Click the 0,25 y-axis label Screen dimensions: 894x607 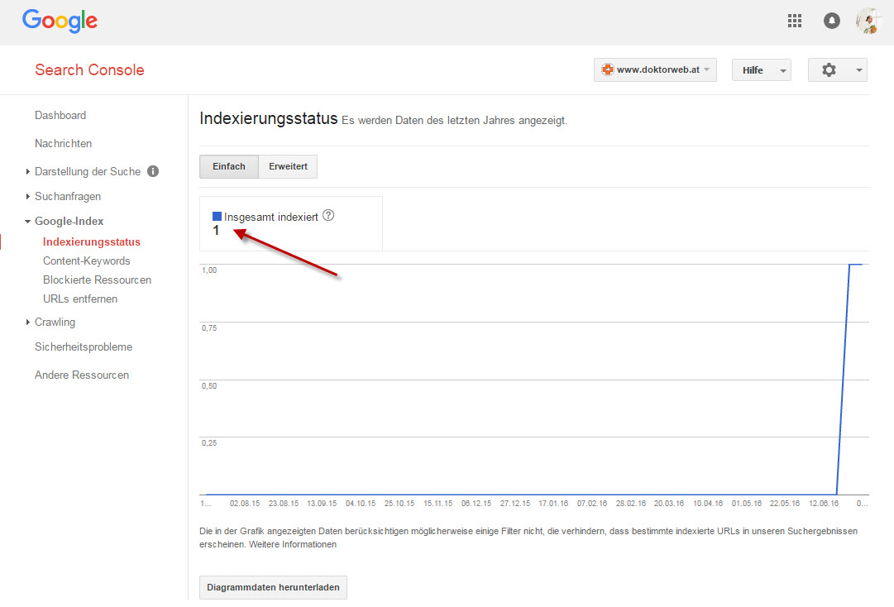(209, 443)
